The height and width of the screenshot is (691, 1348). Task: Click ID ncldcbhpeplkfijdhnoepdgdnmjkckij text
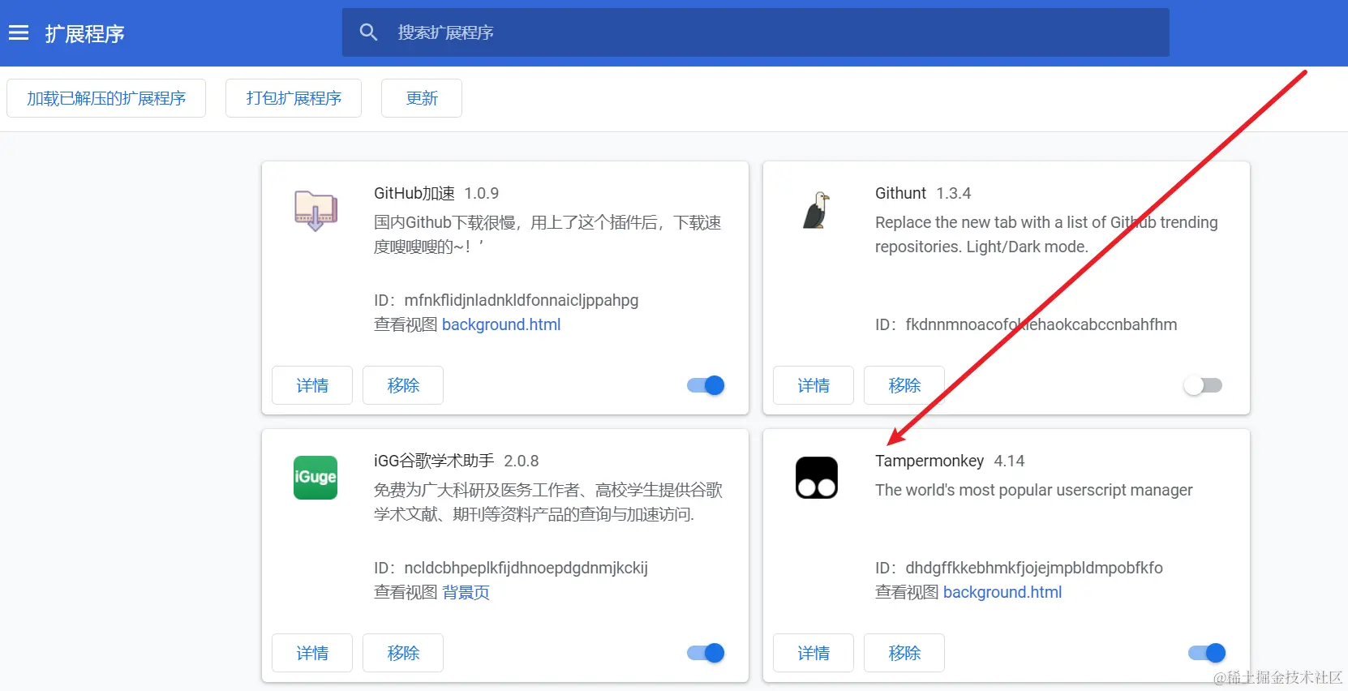(x=511, y=568)
